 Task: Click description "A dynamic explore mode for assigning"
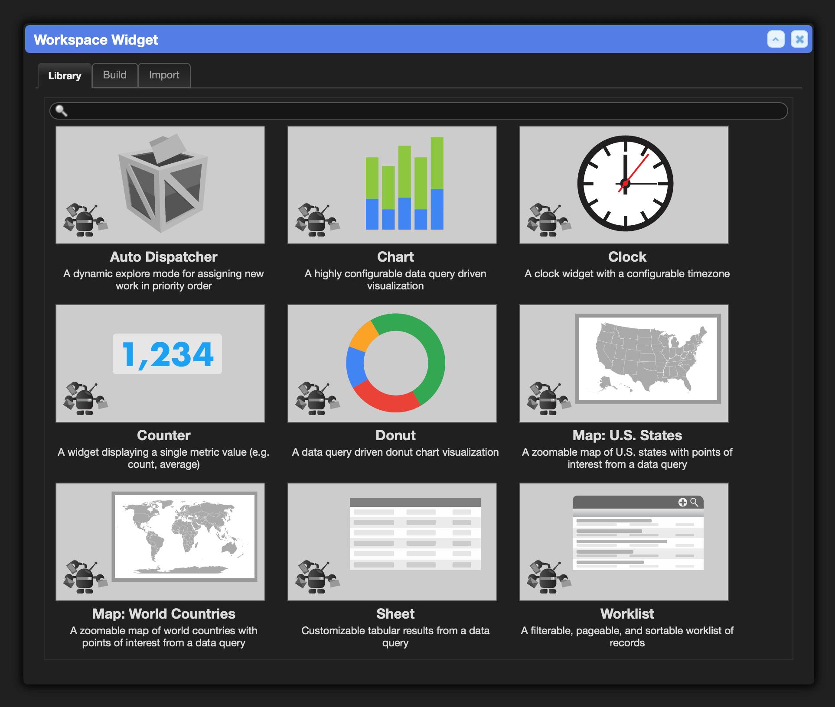coord(164,280)
